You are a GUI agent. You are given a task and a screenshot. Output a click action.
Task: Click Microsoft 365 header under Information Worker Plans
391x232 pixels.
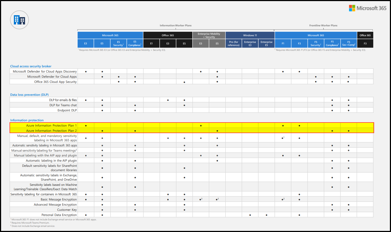point(110,35)
